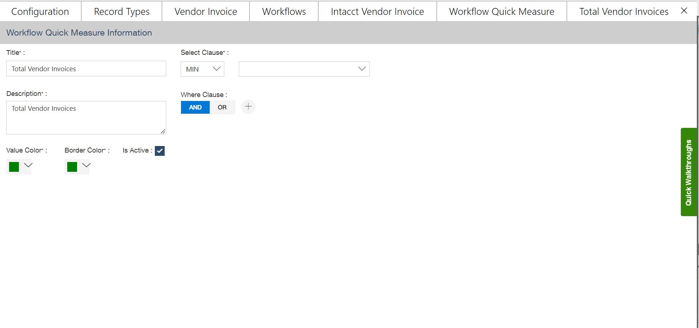The height and width of the screenshot is (328, 699).
Task: Expand the Border Color dropdown arrow
Action: click(x=87, y=165)
